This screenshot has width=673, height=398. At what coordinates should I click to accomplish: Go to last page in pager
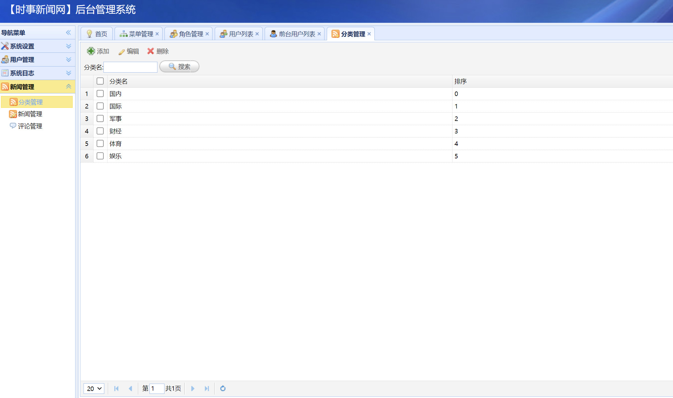pos(207,388)
